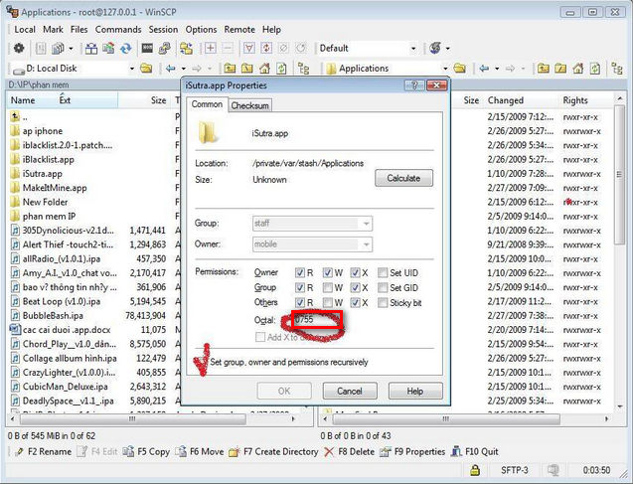The height and width of the screenshot is (484, 633).
Task: Go back in the remote panel
Action: click(485, 69)
